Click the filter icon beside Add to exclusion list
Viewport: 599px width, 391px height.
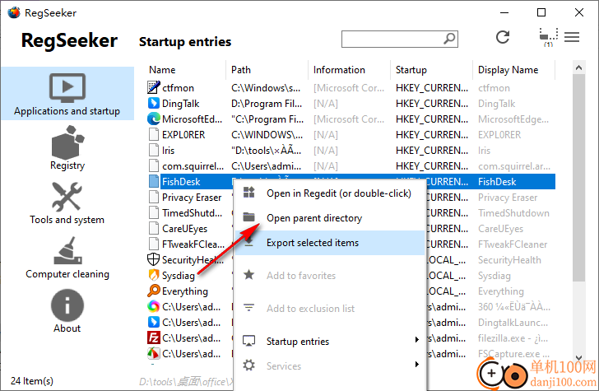click(x=249, y=307)
